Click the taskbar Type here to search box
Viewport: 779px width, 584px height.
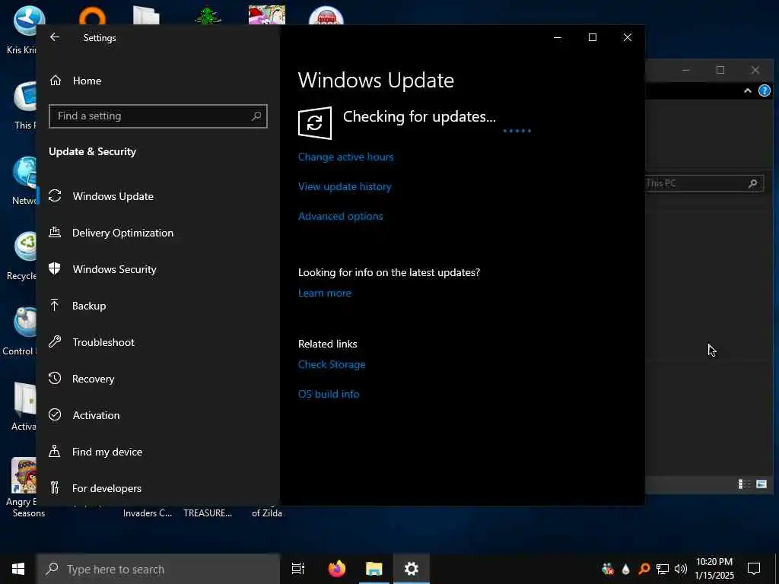158,569
